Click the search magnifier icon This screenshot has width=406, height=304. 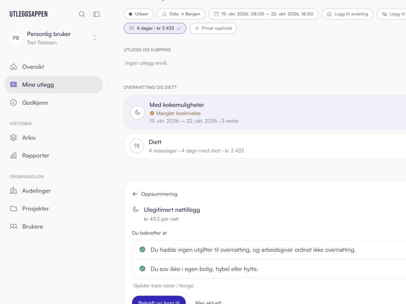tap(82, 14)
